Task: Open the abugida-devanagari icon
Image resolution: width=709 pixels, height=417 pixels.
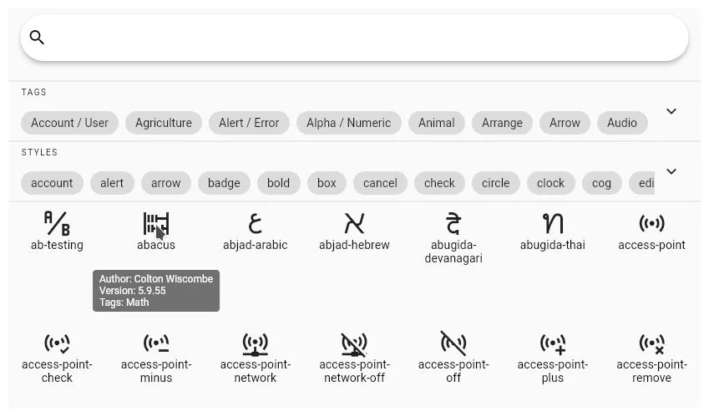Action: (x=453, y=224)
